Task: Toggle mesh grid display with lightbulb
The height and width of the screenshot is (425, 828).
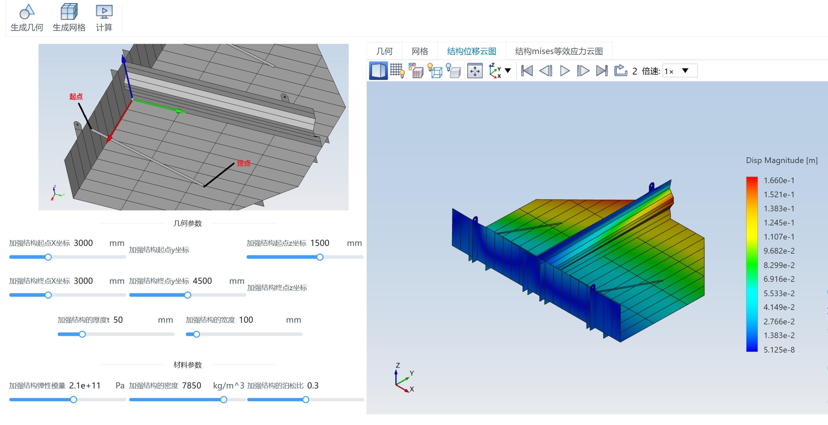Action: [x=397, y=71]
